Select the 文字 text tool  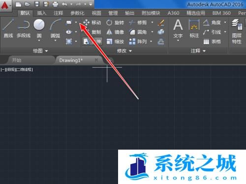178,29
